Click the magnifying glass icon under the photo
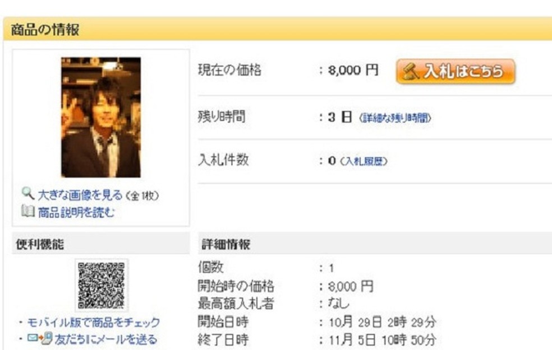Screen dimensions: 552x350 pos(28,193)
